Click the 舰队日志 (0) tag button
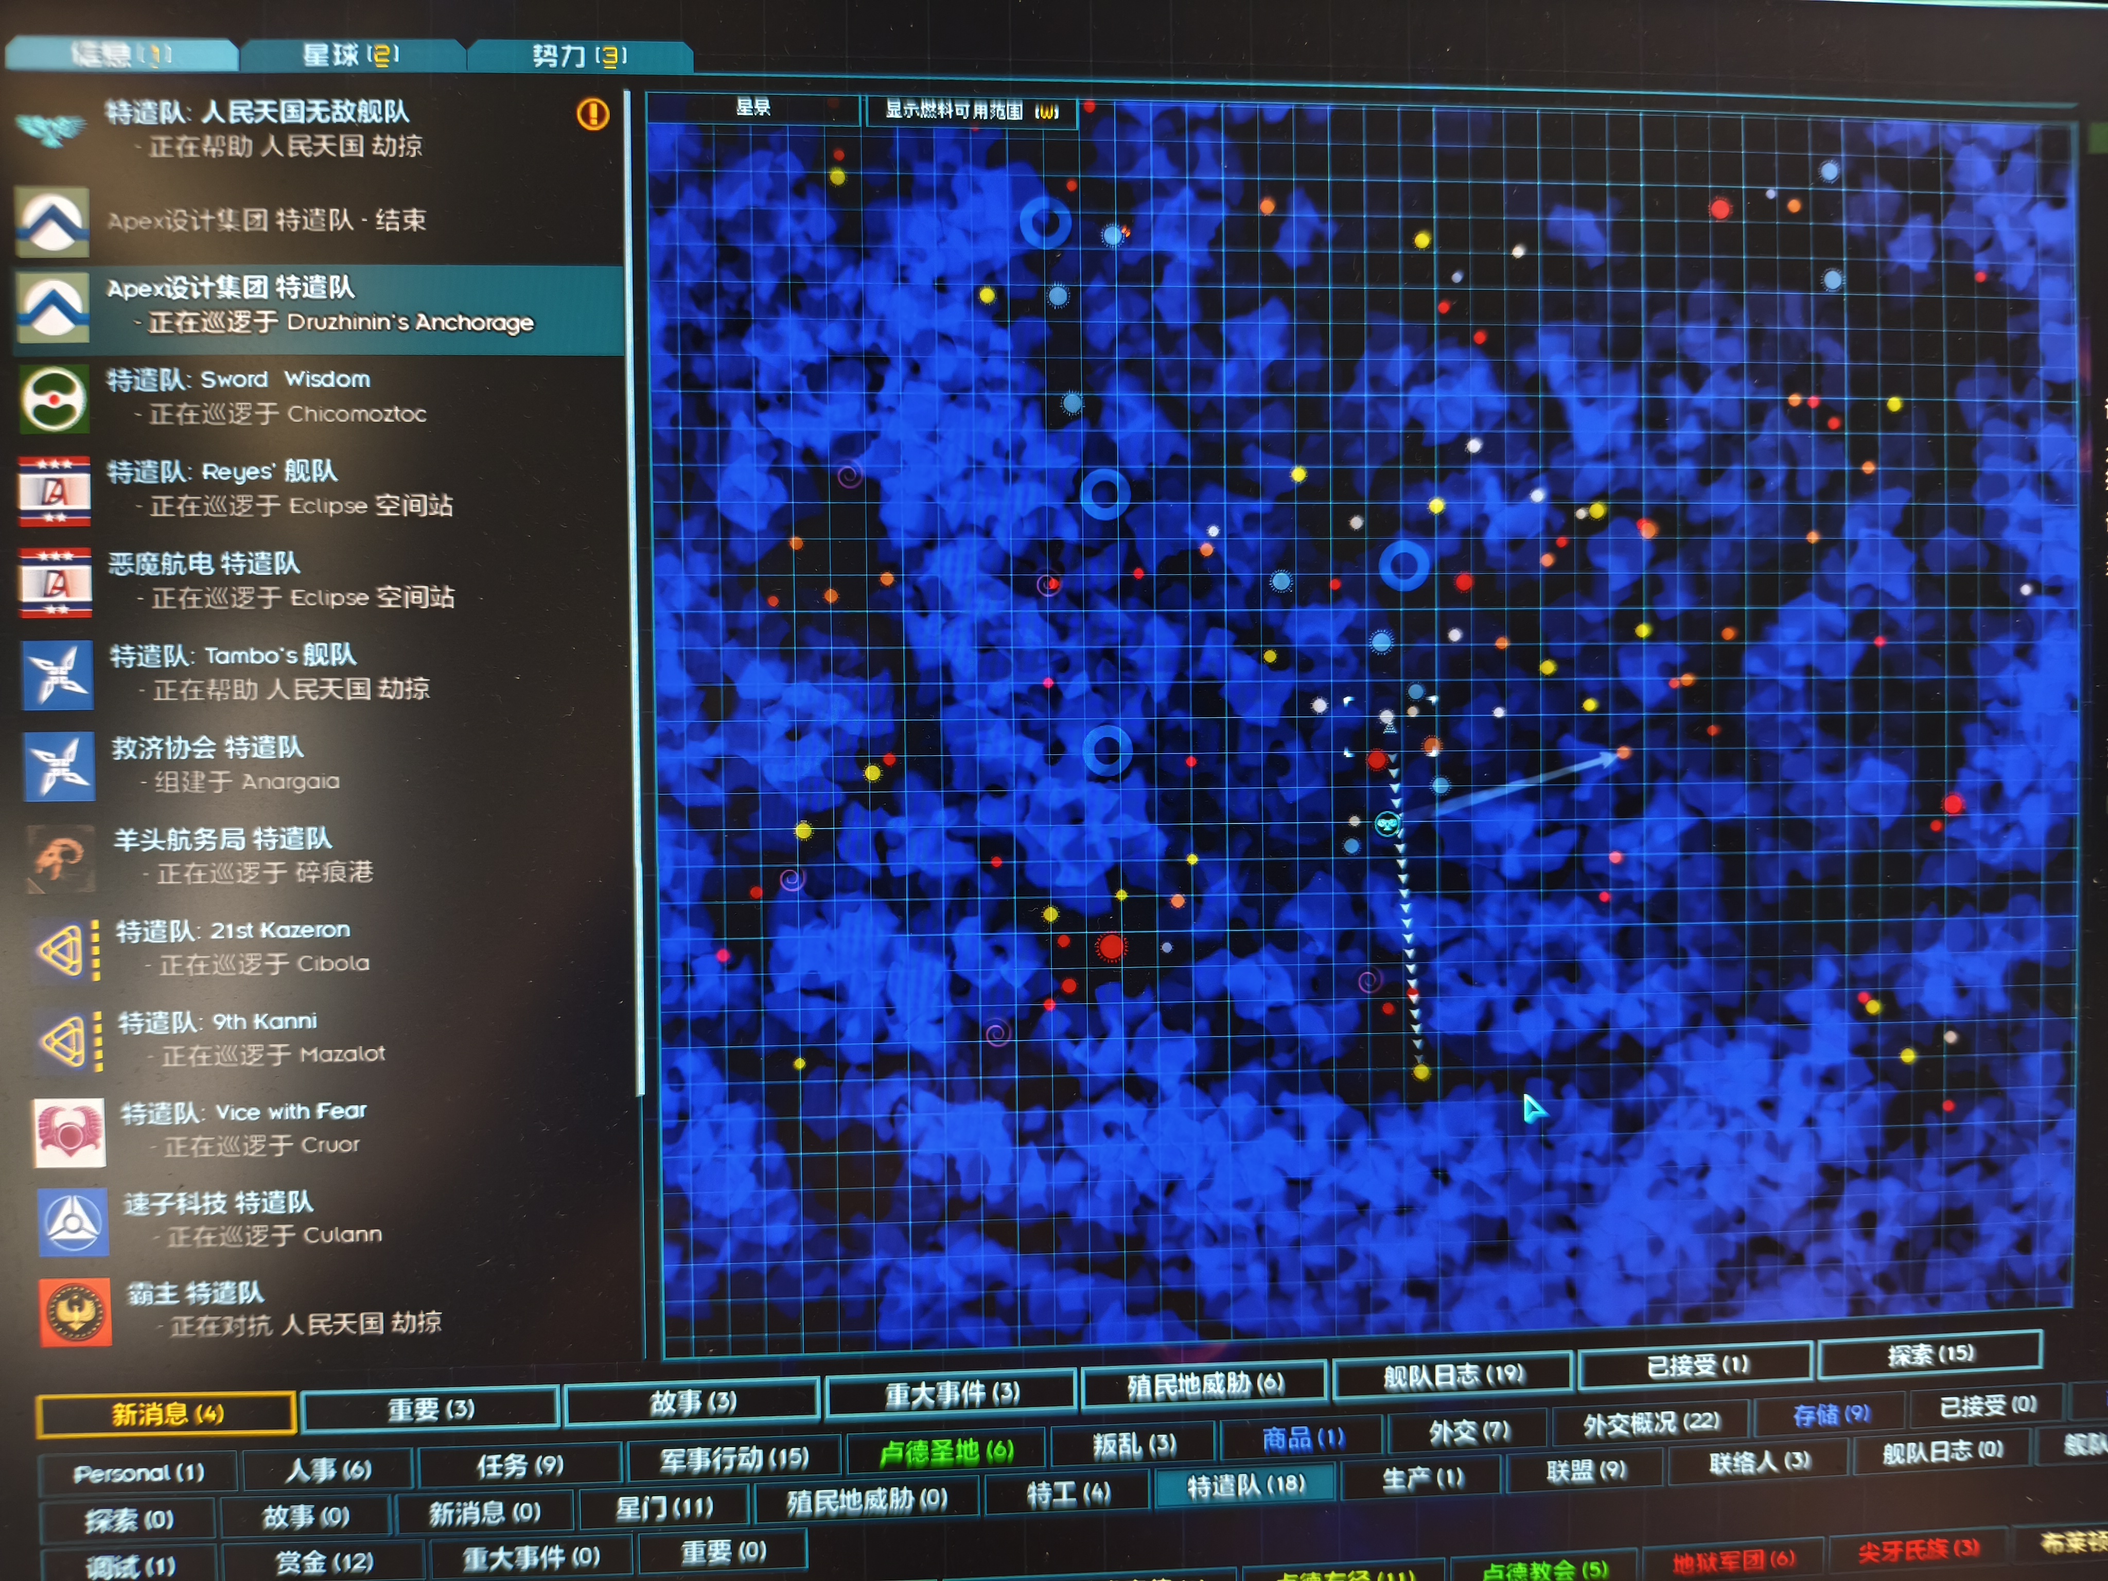The height and width of the screenshot is (1581, 2108). (1942, 1452)
